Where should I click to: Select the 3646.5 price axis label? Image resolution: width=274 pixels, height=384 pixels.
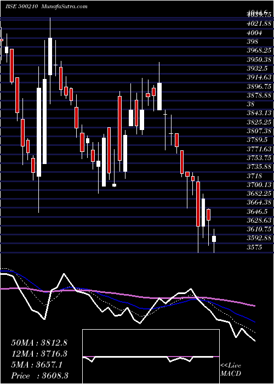pyautogui.click(x=257, y=211)
